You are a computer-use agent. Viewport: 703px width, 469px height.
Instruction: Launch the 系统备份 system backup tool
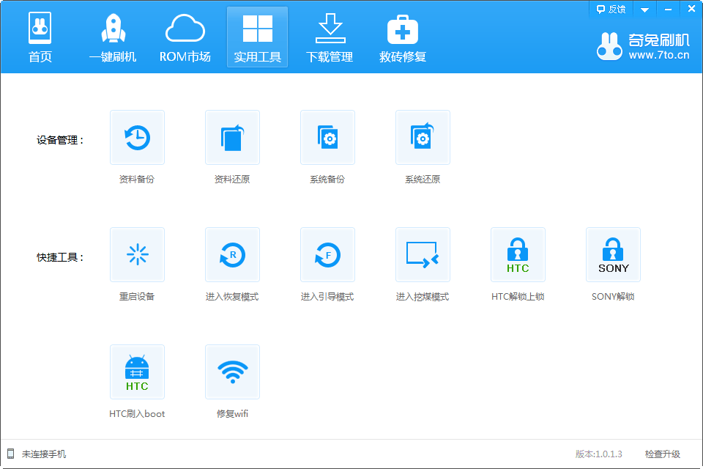tap(327, 138)
